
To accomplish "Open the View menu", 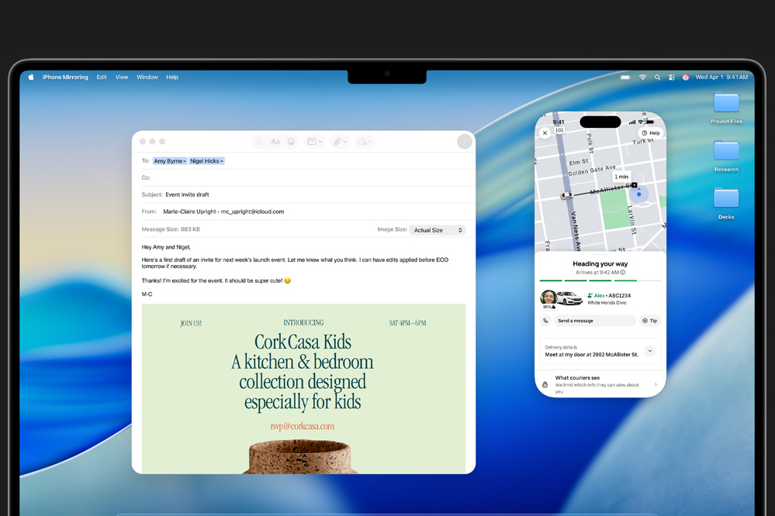I will click(122, 77).
